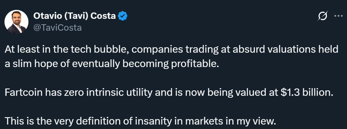347x129 pixels.
Task: Open the Grok explain-post icon
Action: pyautogui.click(x=322, y=16)
